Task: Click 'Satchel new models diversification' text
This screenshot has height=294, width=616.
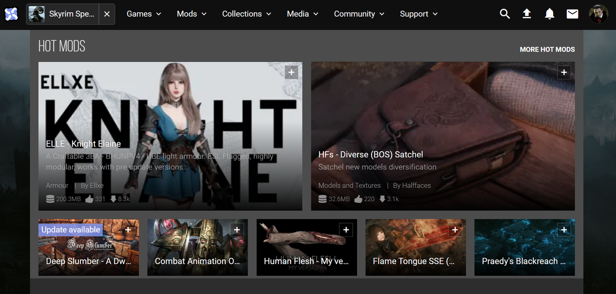Action: click(377, 167)
